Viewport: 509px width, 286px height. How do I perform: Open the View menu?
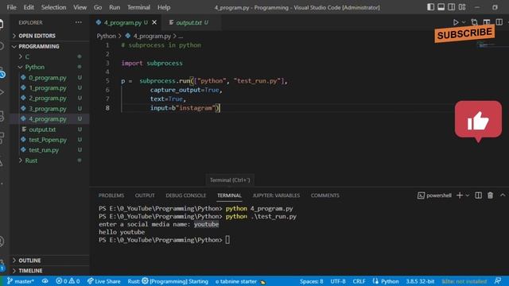[80, 7]
